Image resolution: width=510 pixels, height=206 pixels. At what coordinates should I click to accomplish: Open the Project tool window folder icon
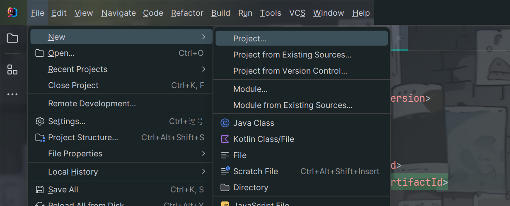click(x=12, y=38)
